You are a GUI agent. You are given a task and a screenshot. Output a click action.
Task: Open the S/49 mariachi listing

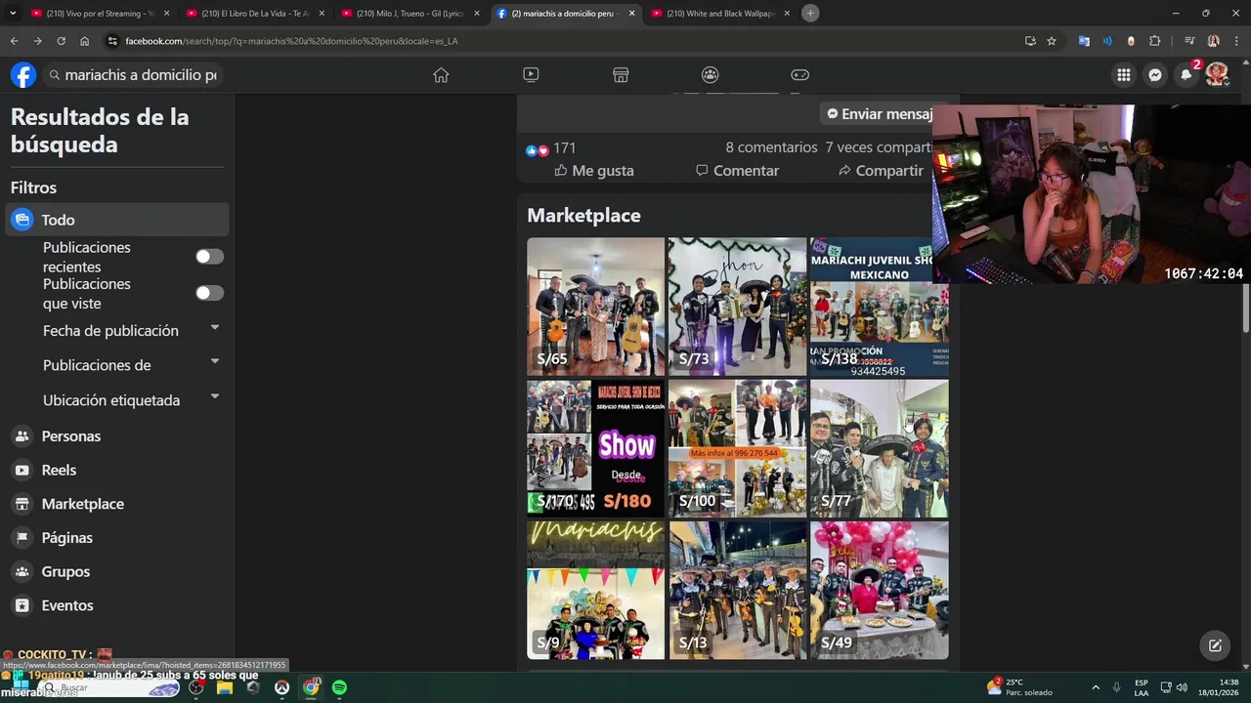click(879, 590)
